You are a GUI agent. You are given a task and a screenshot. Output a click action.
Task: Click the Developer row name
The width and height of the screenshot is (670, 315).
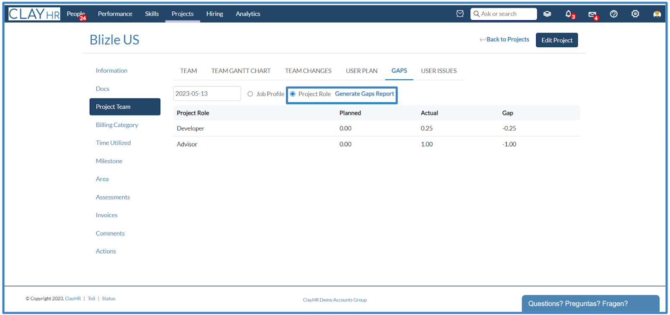point(191,128)
